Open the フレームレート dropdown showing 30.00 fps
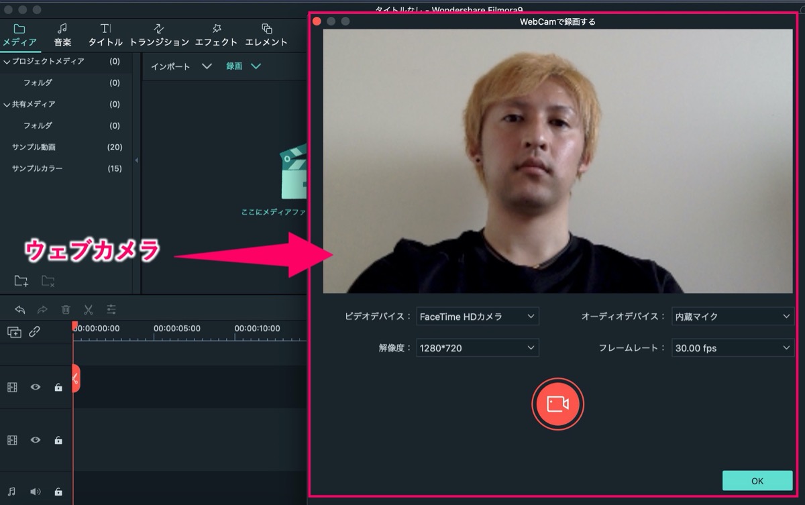Viewport: 805px width, 505px height. pos(733,347)
